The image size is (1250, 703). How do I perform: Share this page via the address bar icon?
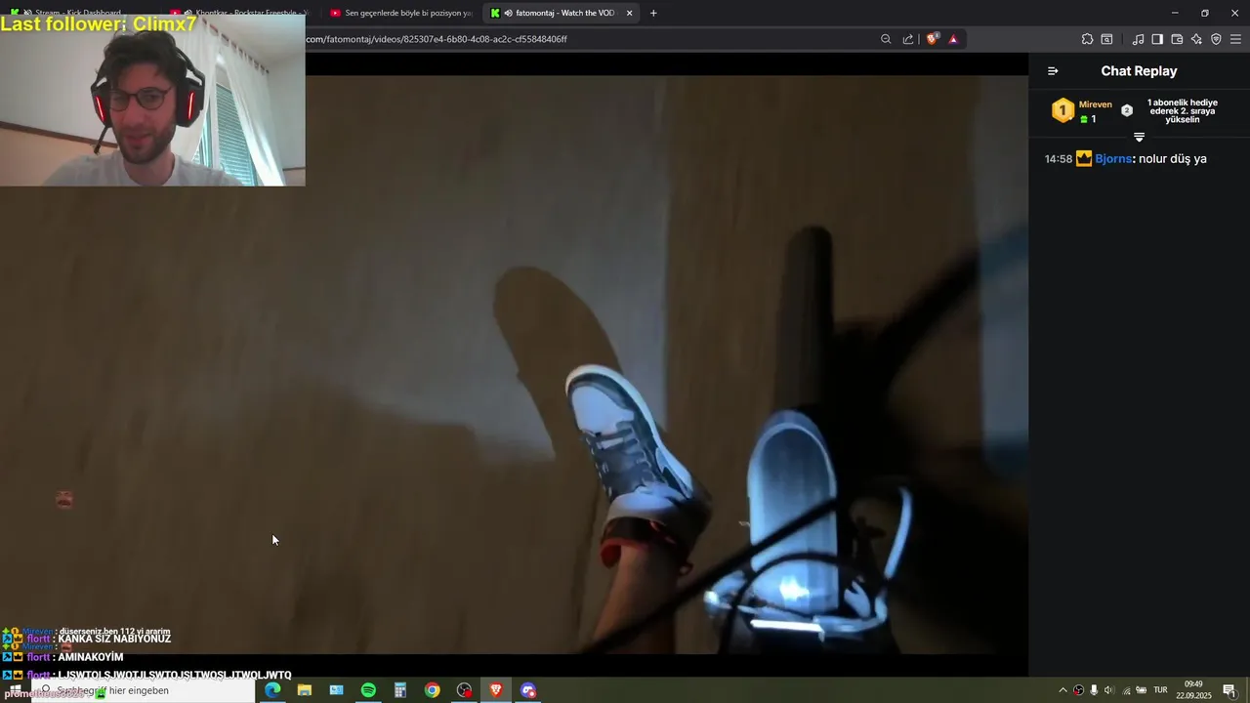click(908, 39)
